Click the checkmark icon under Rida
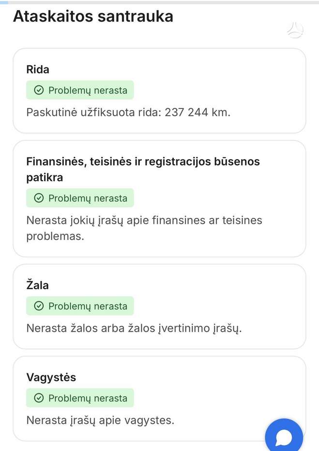 point(39,90)
